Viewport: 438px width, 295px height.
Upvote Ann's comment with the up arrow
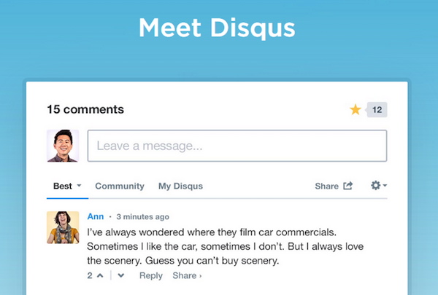pyautogui.click(x=99, y=275)
